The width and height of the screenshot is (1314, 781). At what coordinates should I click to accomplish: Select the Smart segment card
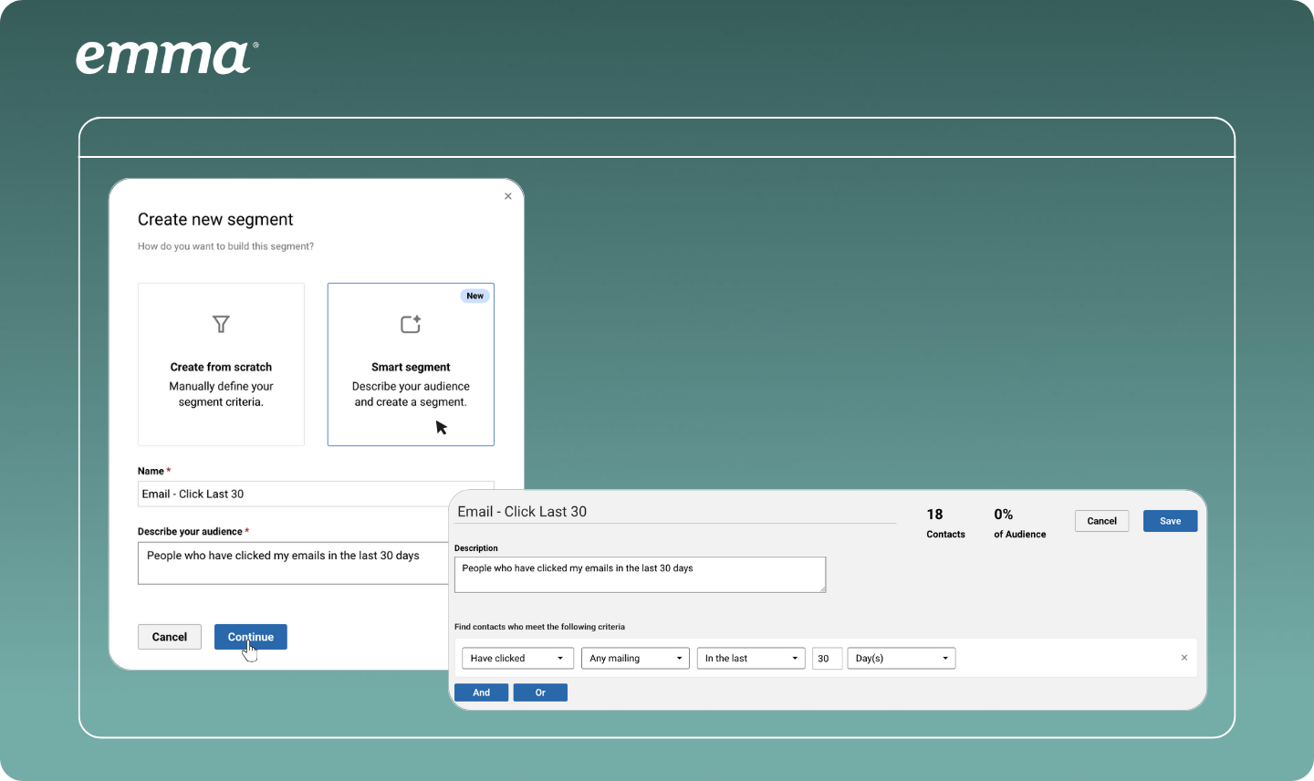click(411, 364)
